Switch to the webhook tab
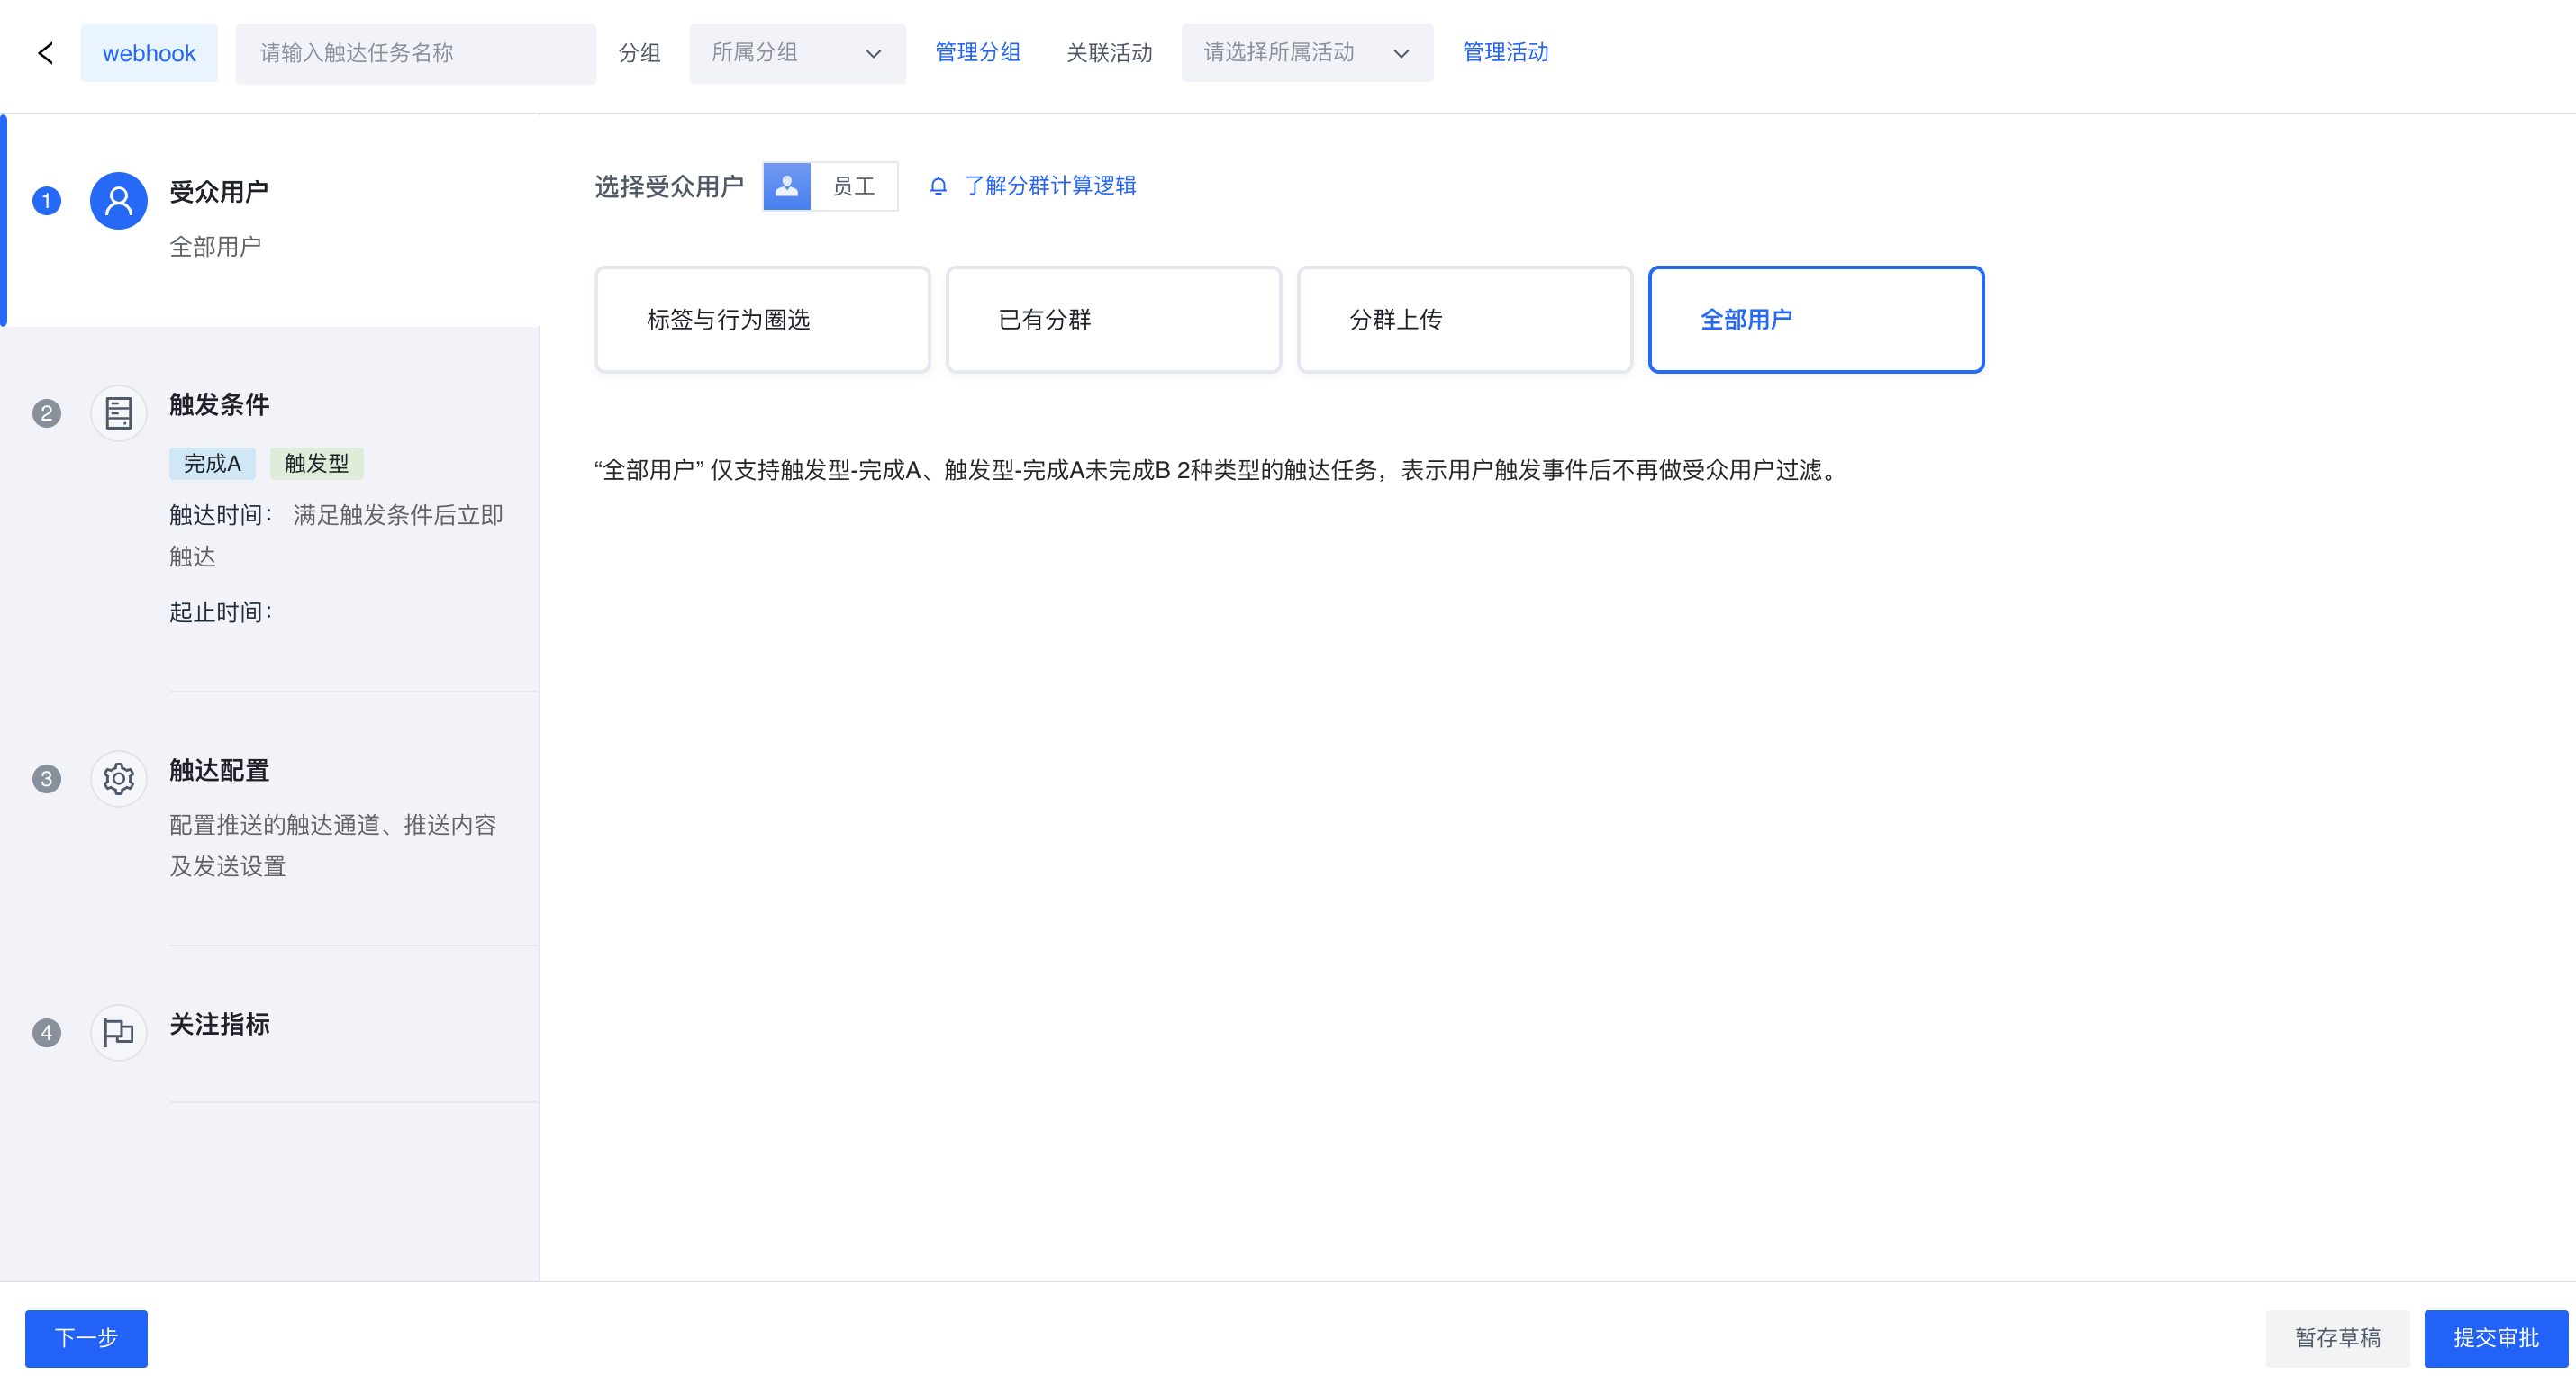 [149, 53]
